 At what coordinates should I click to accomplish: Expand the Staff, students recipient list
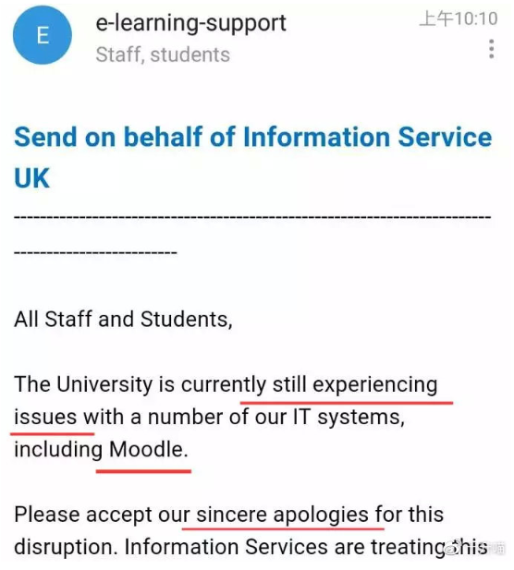pos(163,55)
